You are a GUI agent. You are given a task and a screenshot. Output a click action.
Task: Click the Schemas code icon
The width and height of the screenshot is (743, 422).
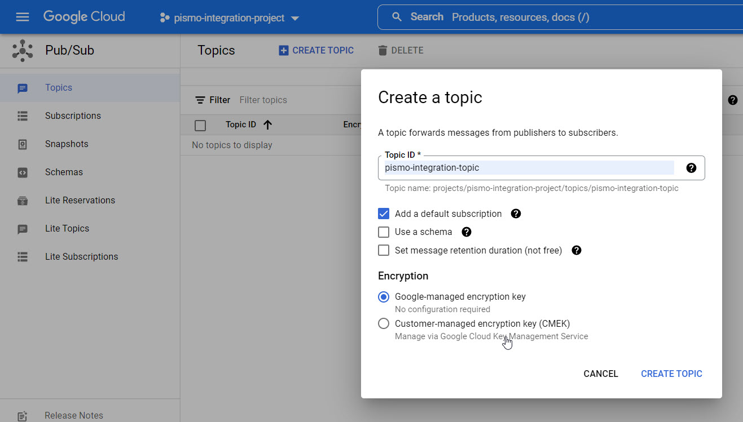[23, 172]
